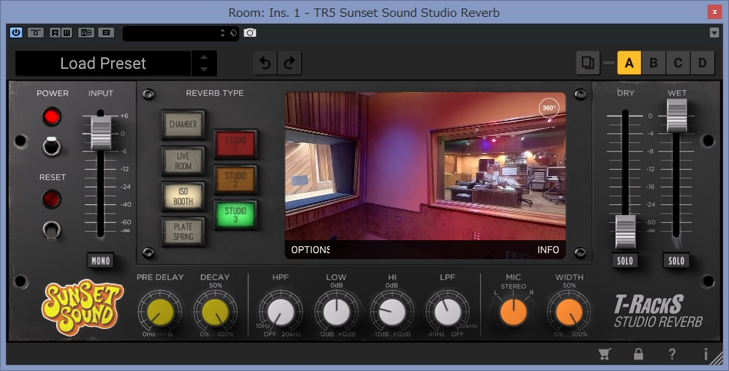Click the WIDTH knob
Screen dimensions: 729x371
tap(569, 312)
